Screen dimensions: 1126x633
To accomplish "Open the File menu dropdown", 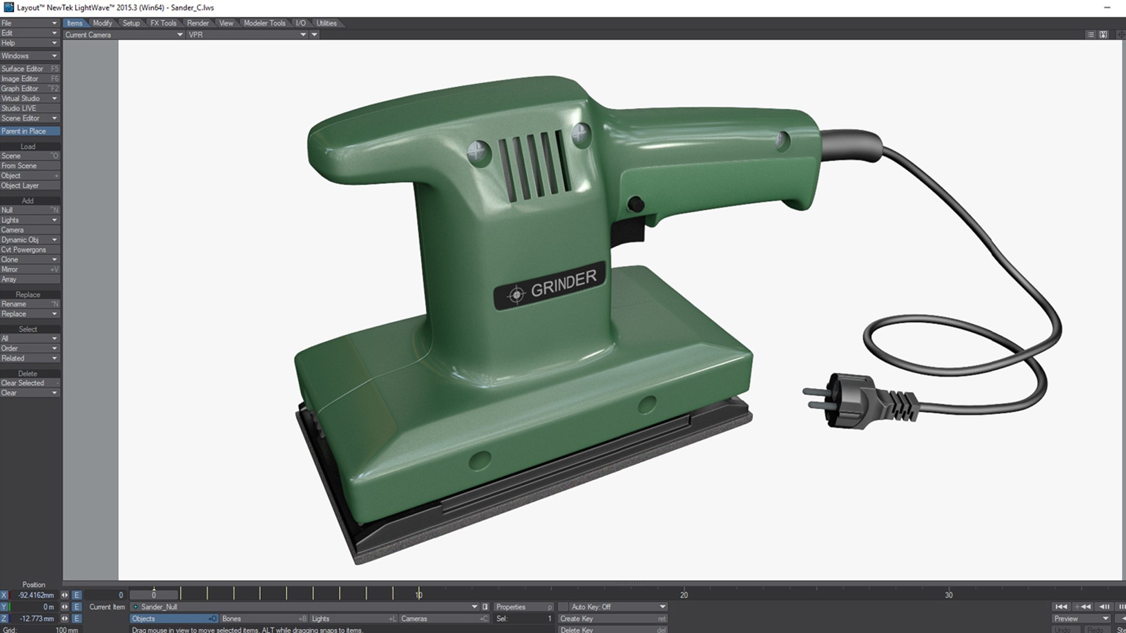I will tap(29, 23).
